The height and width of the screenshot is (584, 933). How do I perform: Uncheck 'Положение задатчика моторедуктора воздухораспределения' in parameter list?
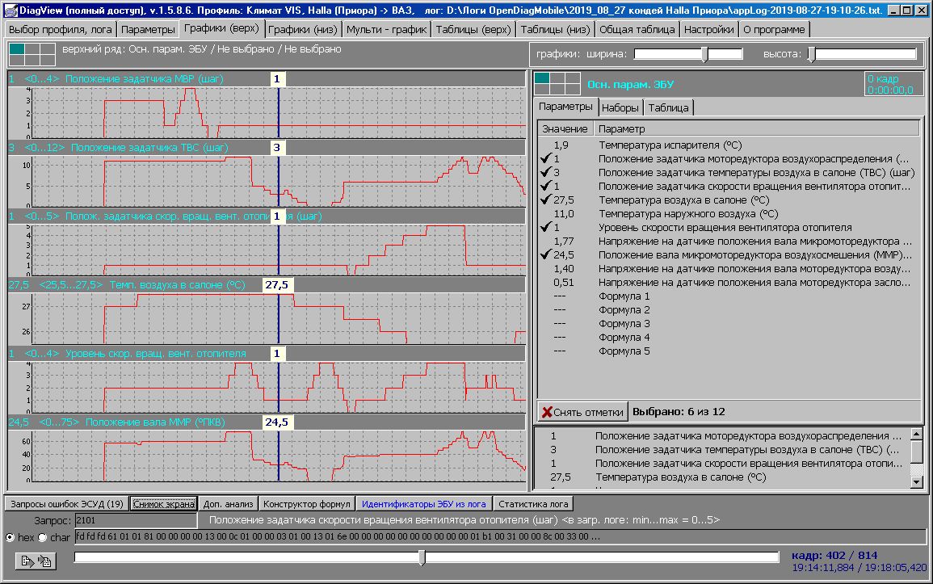(x=545, y=159)
